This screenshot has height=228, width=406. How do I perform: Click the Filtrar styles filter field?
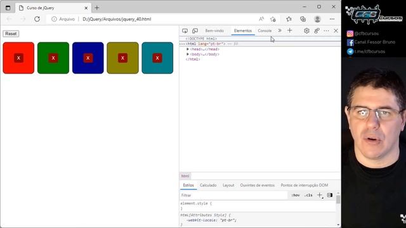click(233, 196)
